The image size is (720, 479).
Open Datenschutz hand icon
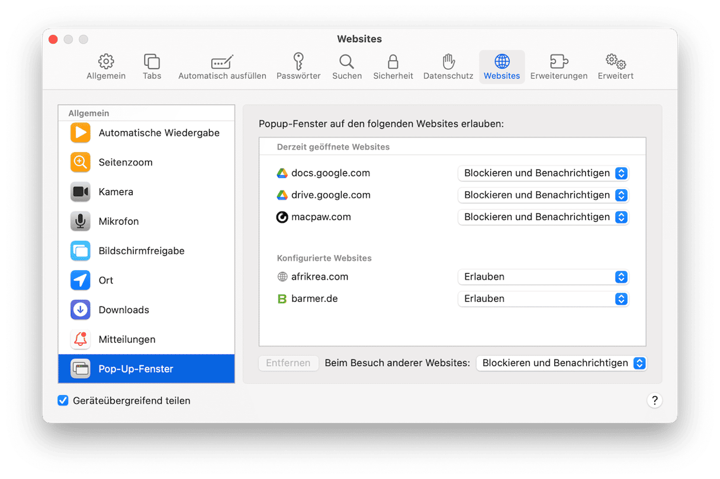448,62
